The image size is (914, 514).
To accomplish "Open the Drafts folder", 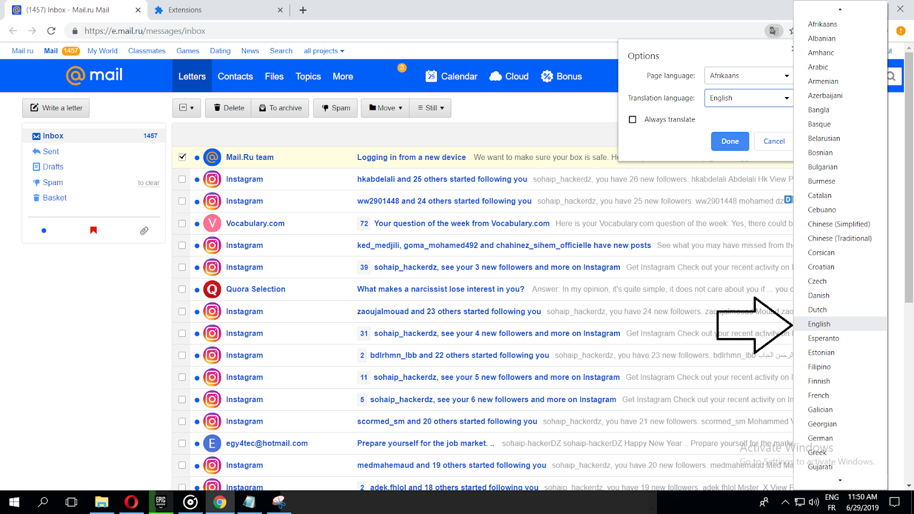I will (53, 167).
